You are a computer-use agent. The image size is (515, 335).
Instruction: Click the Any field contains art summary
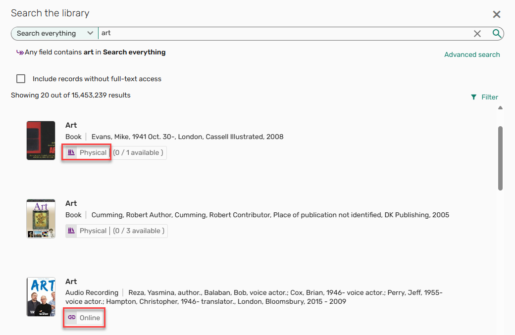click(95, 52)
